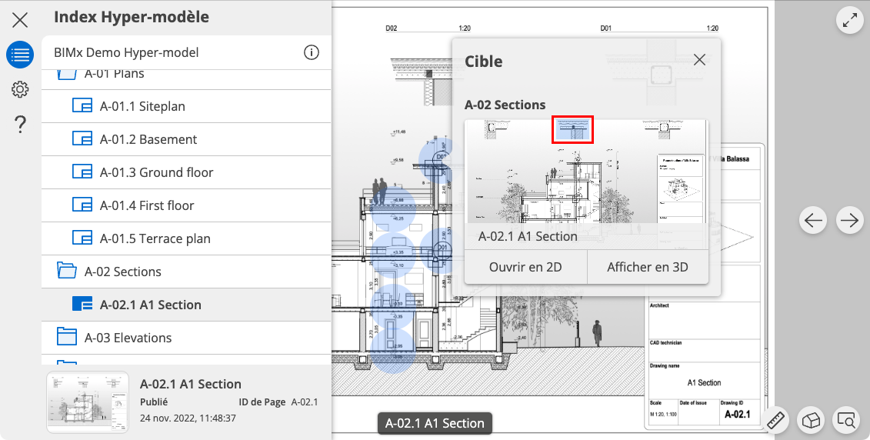Click the A-01.1 Siteplan layout icon
Screen dimensions: 870x440
tap(82, 105)
